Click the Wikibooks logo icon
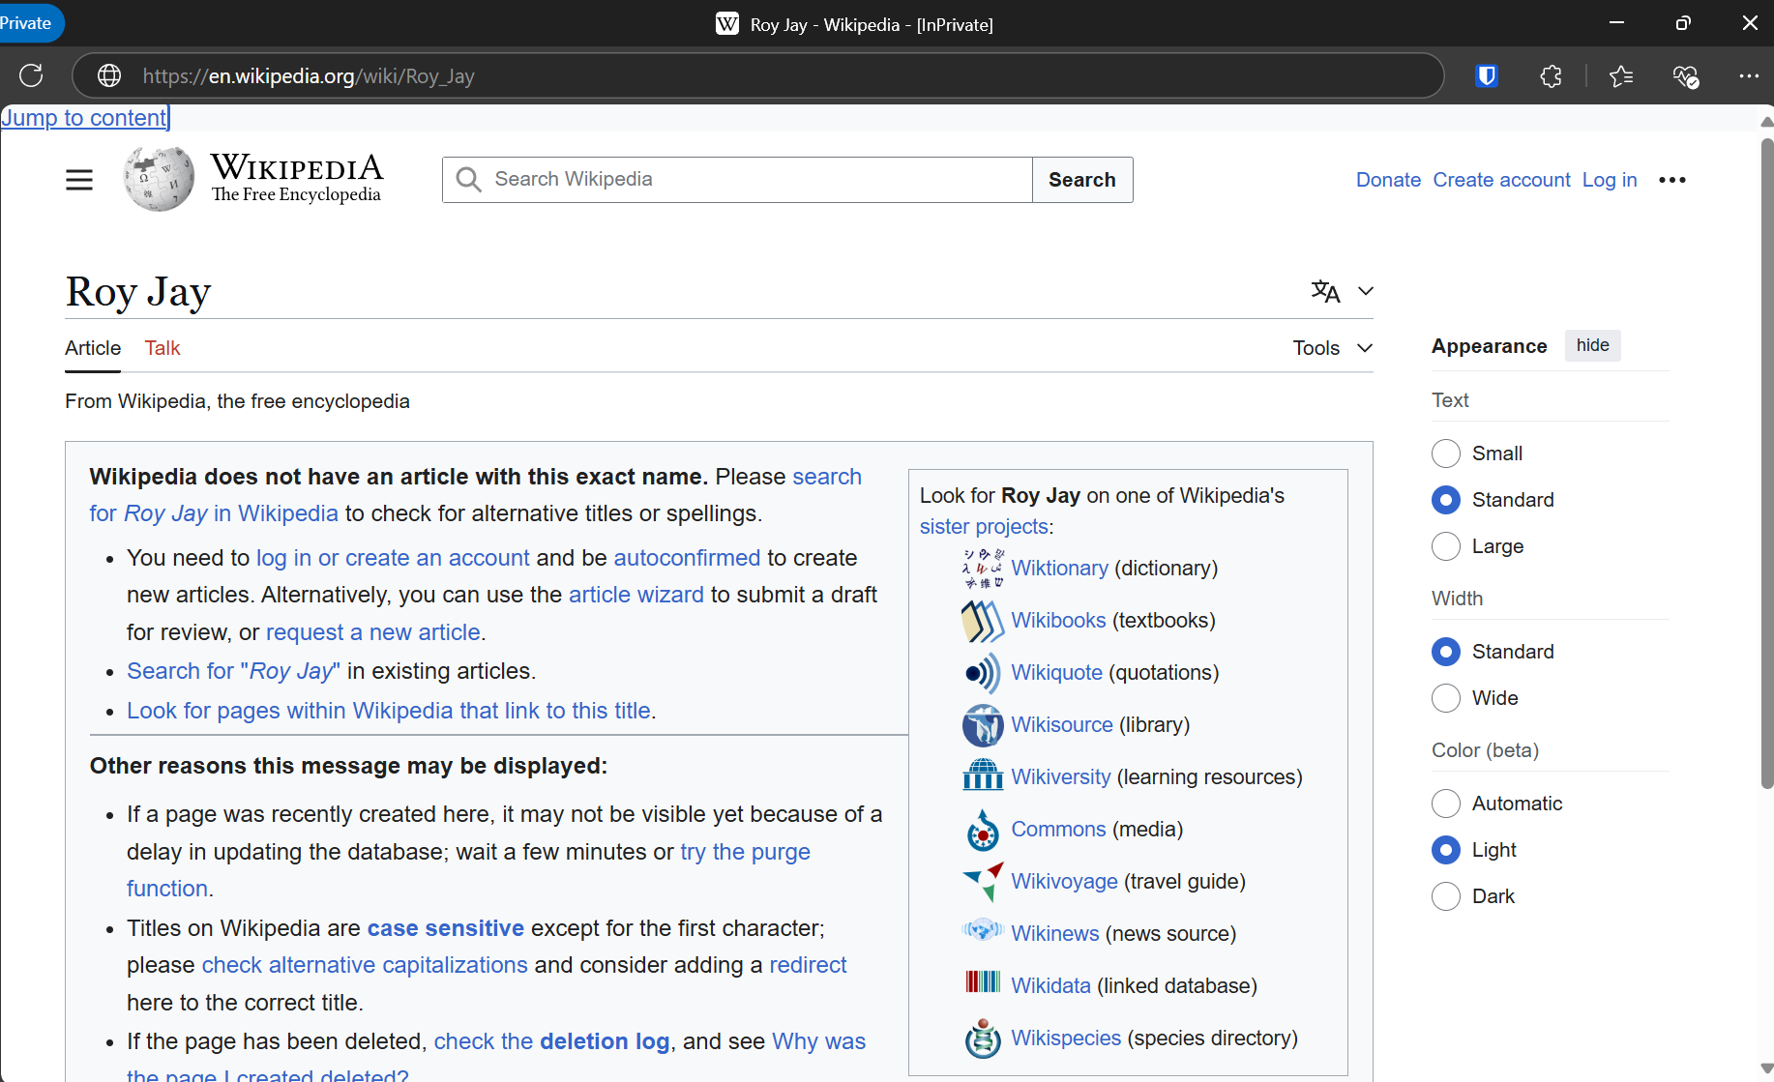The width and height of the screenshot is (1774, 1082). tap(983, 621)
